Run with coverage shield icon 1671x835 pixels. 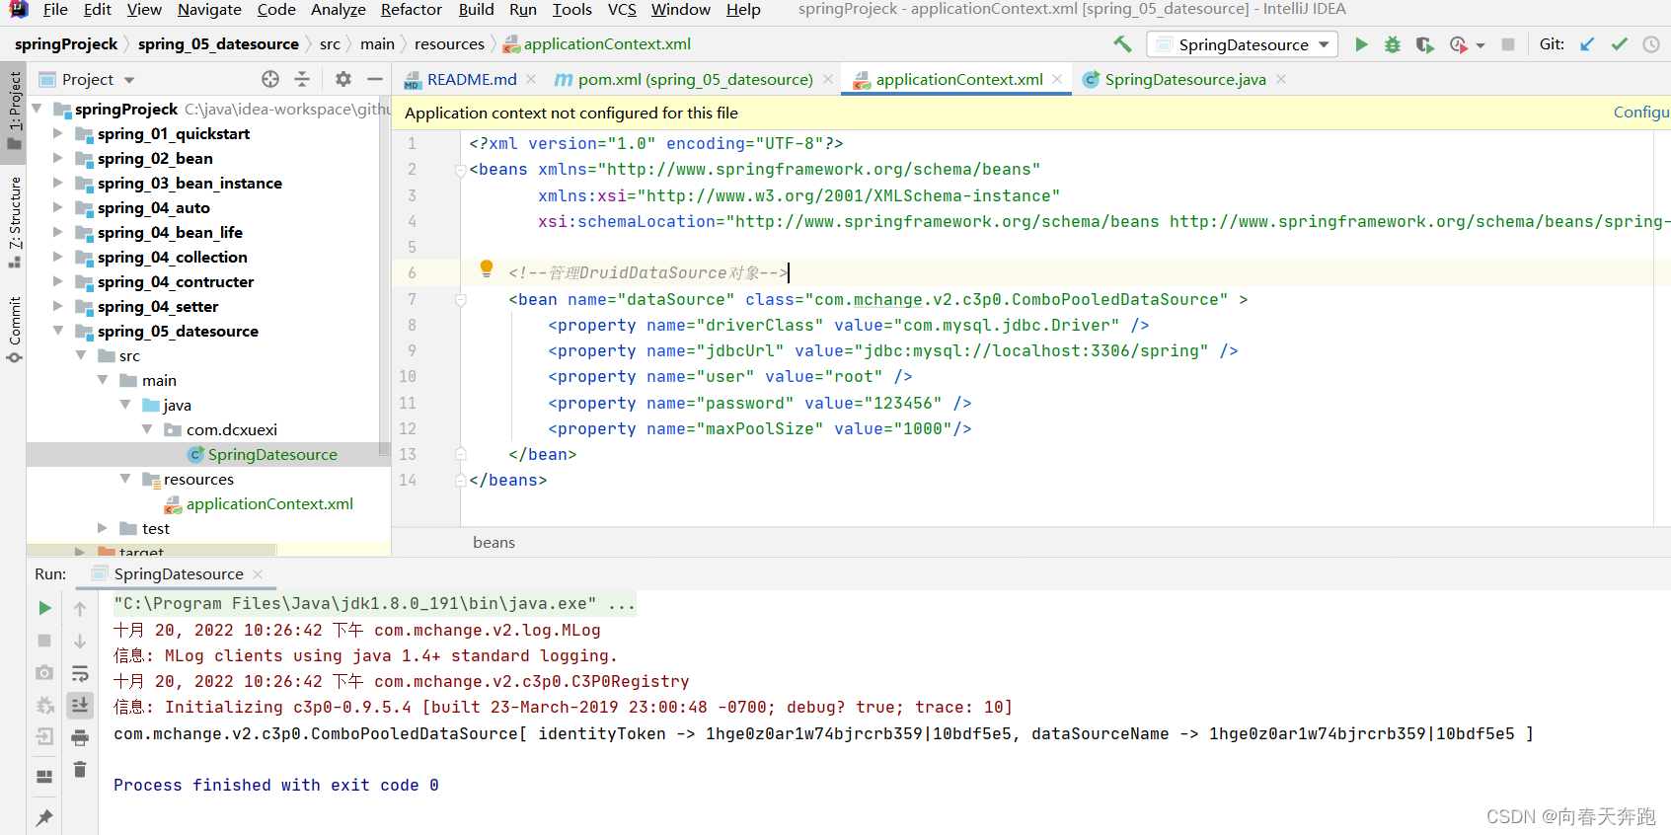(x=1424, y=44)
